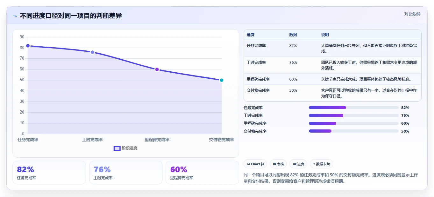
Task: Click the 任务完成率 table row label
Action: 256,46
